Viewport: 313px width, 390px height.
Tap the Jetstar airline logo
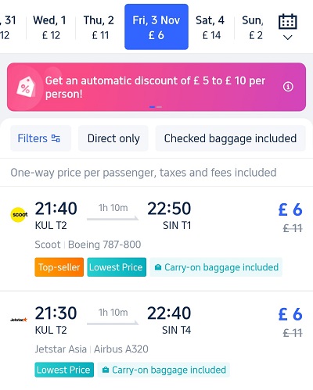pos(19,320)
